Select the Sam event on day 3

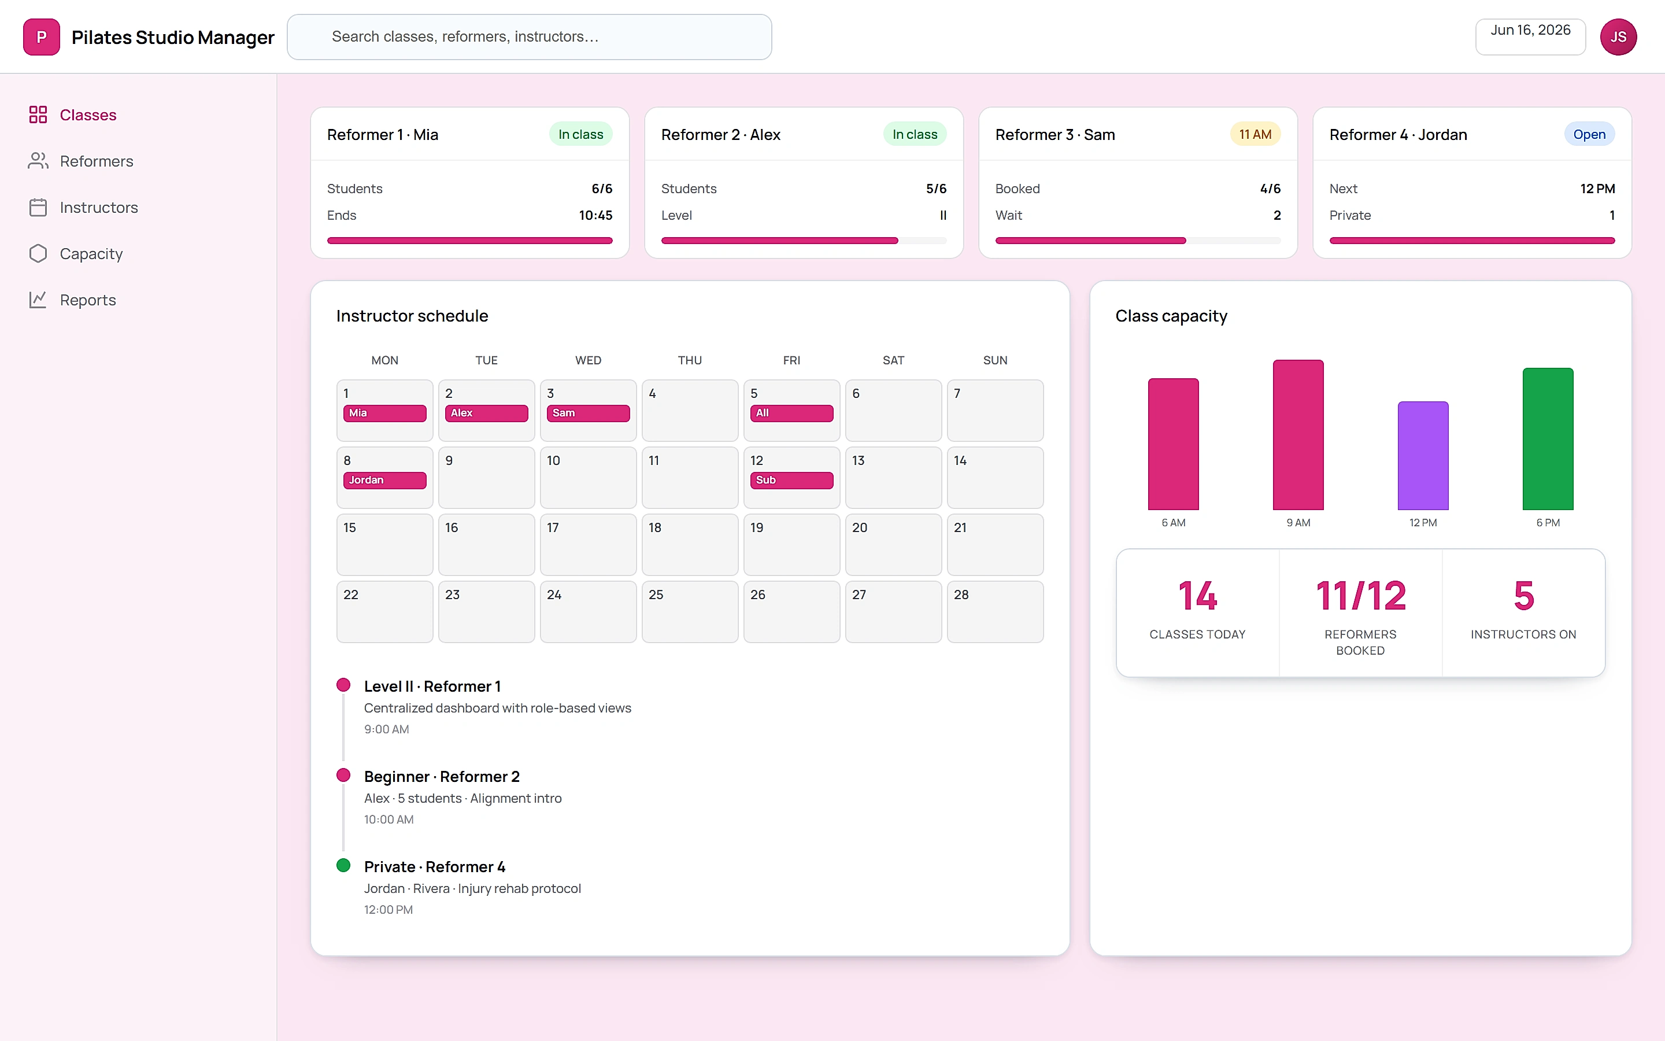click(x=589, y=413)
